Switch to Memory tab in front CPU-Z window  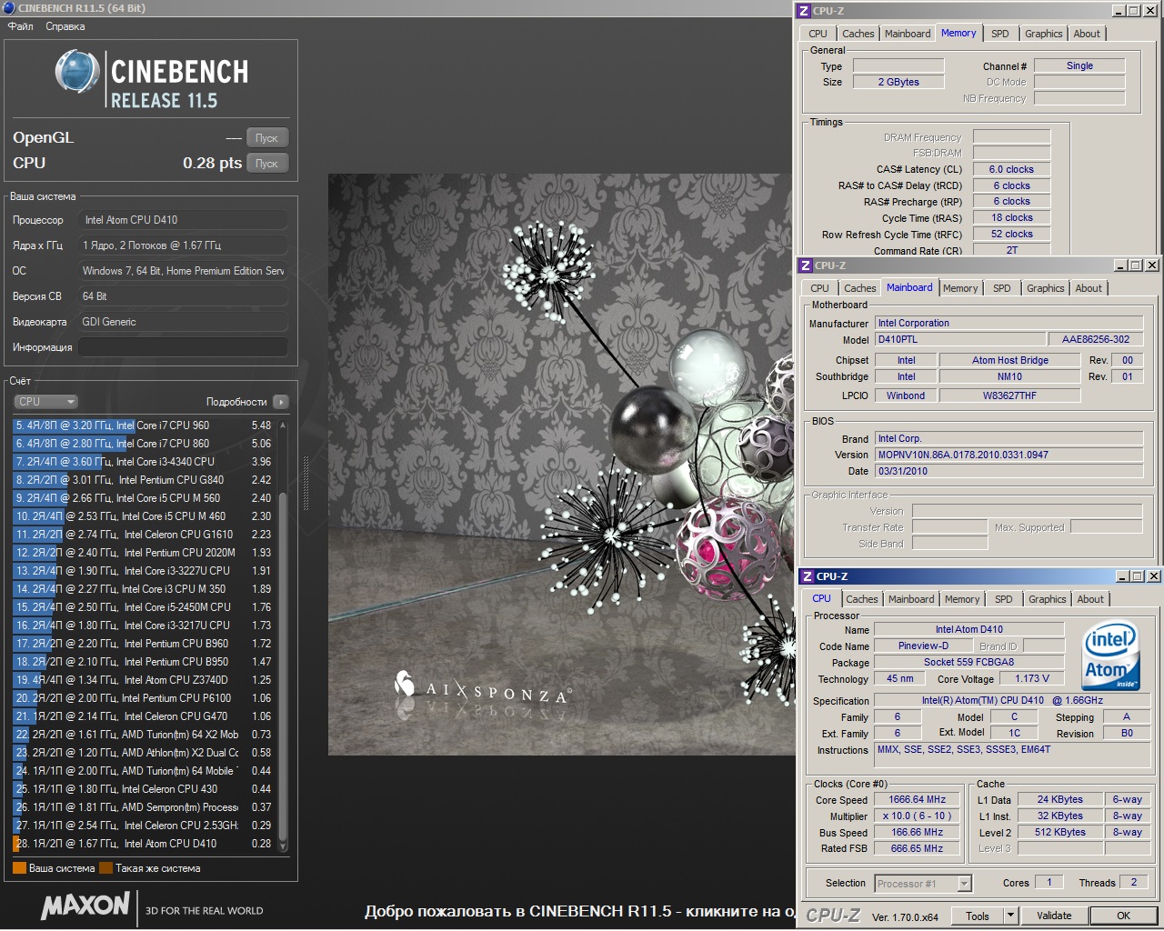962,599
